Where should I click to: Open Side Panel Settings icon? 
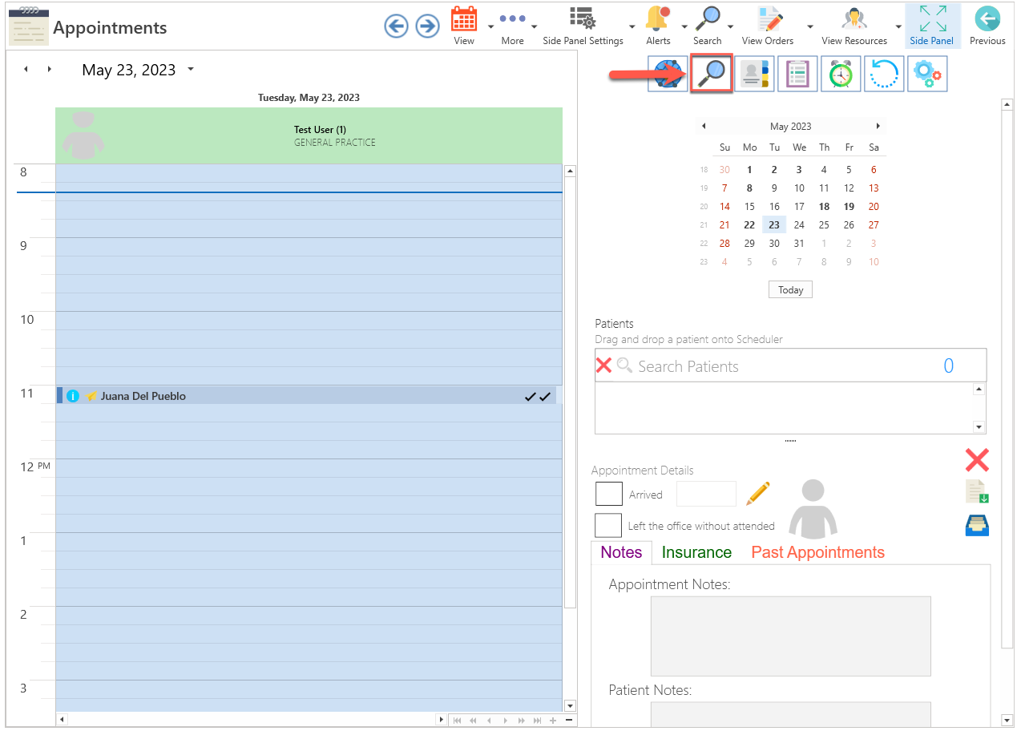(x=583, y=19)
